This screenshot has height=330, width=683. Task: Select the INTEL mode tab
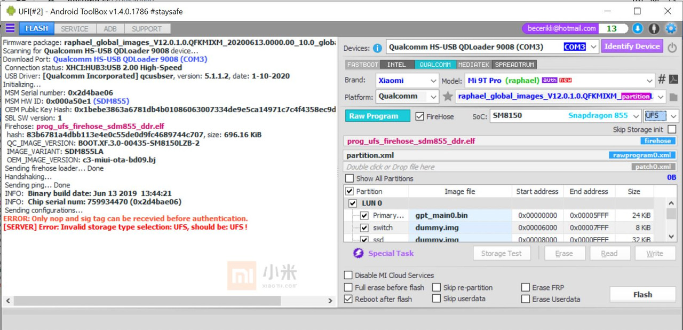tap(396, 65)
